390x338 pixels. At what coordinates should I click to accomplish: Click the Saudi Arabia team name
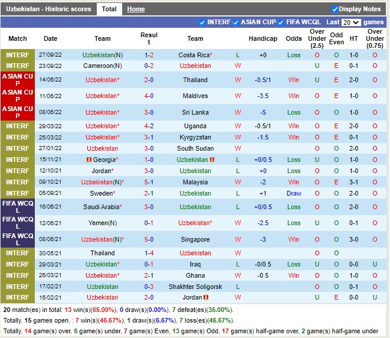[x=102, y=207]
